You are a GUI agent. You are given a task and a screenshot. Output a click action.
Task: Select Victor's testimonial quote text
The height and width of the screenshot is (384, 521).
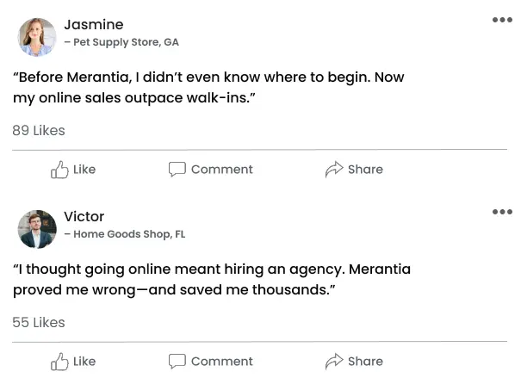(212, 280)
